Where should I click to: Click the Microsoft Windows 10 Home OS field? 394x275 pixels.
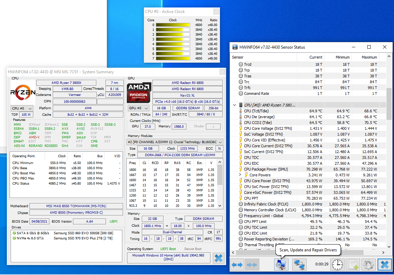169,257
